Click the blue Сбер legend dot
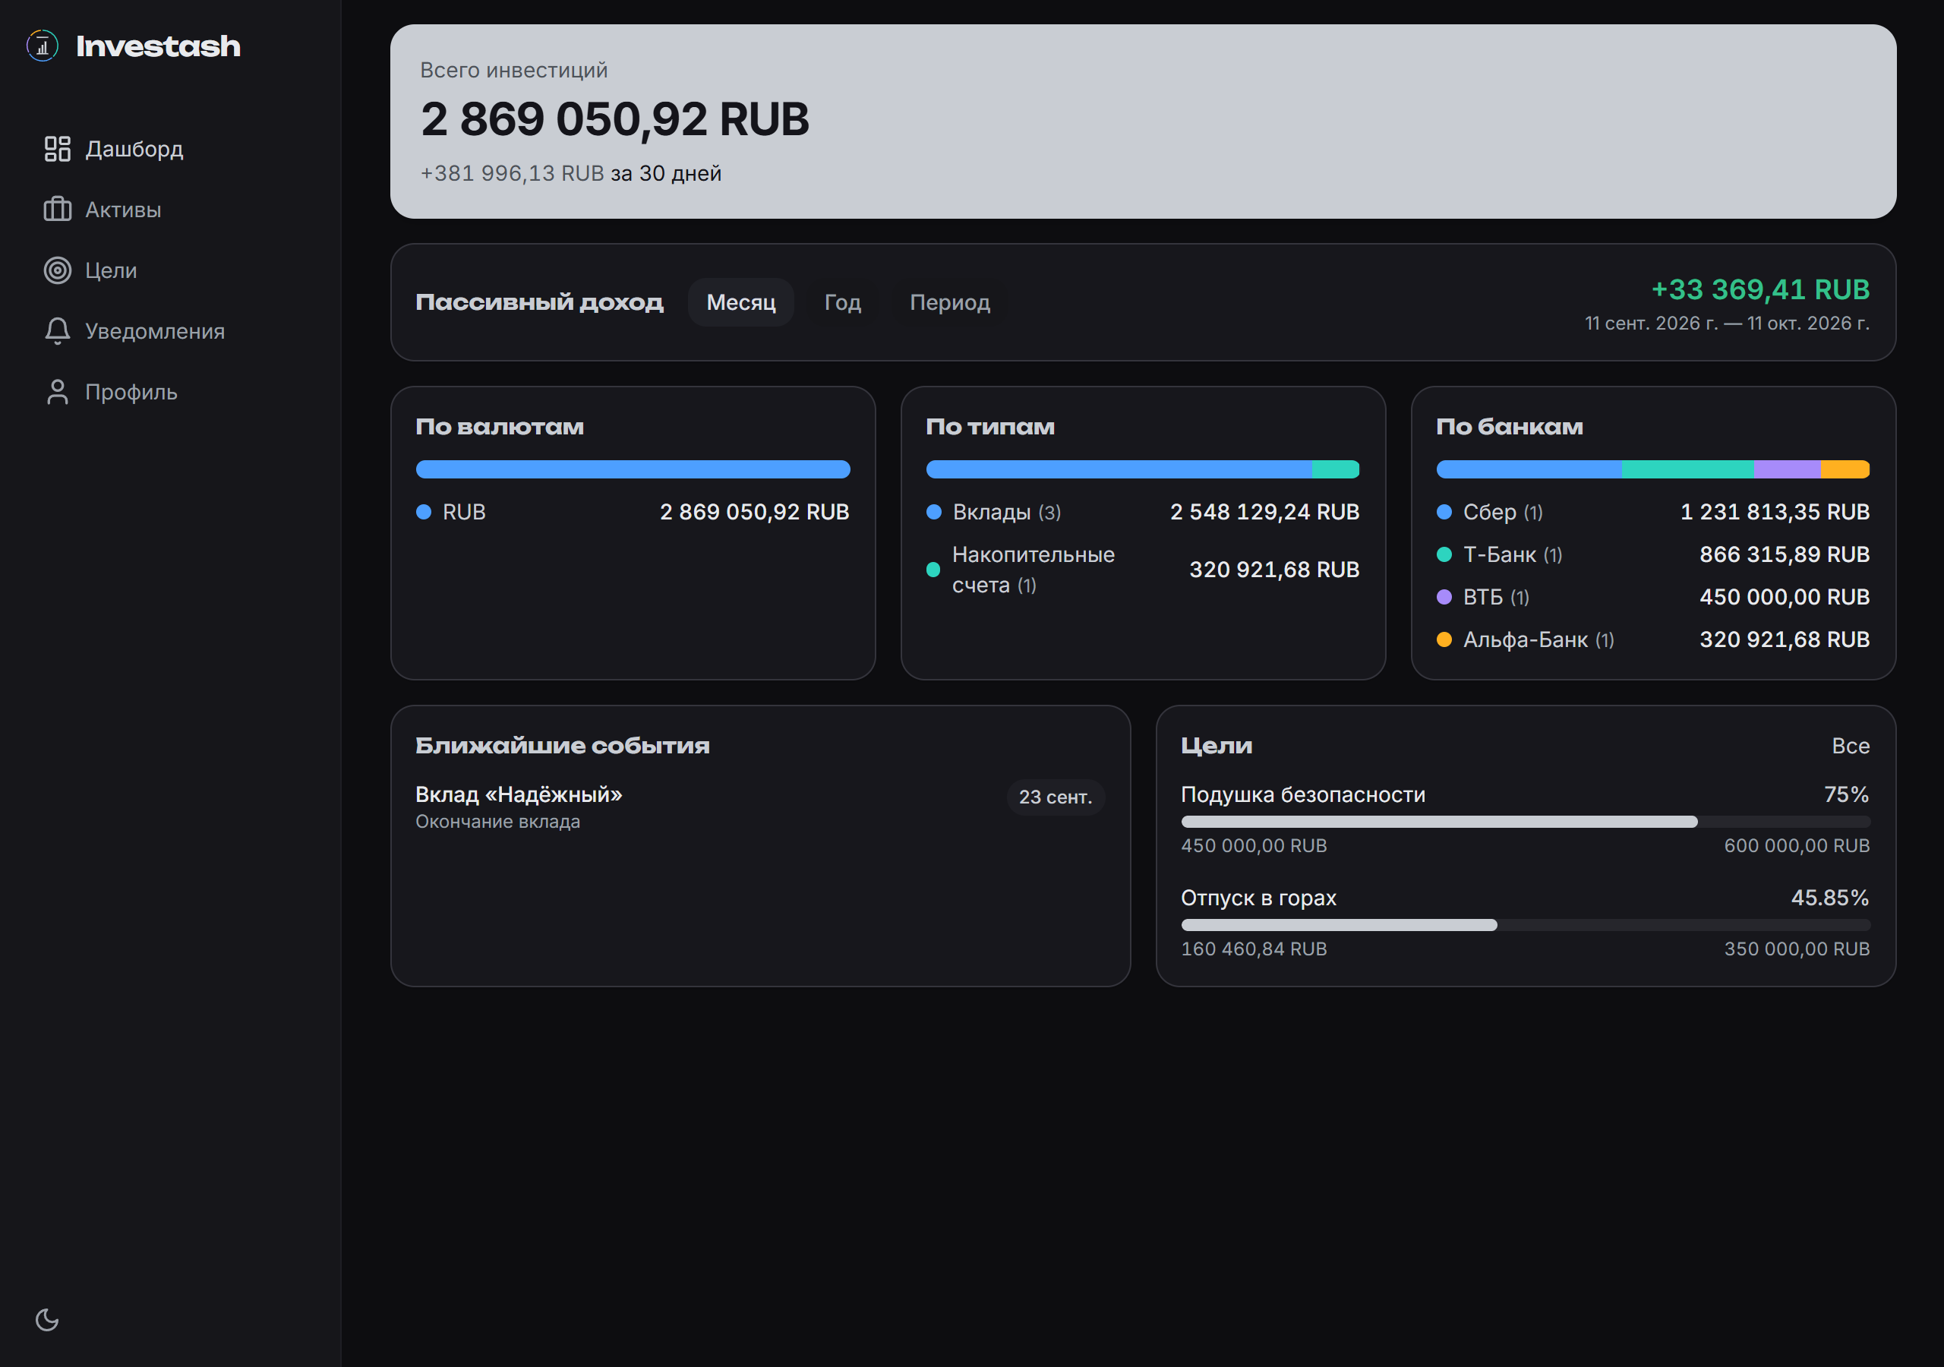 (x=1444, y=512)
